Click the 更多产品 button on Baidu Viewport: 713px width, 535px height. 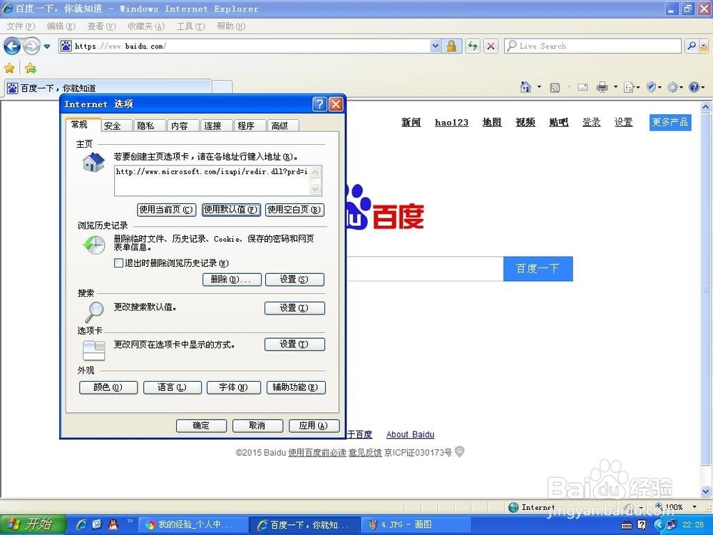pyautogui.click(x=670, y=123)
